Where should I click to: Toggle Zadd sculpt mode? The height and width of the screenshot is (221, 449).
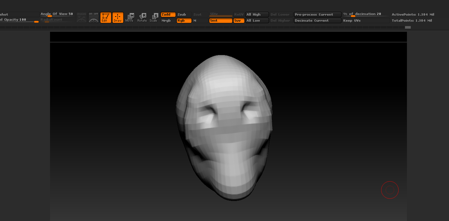168,15
